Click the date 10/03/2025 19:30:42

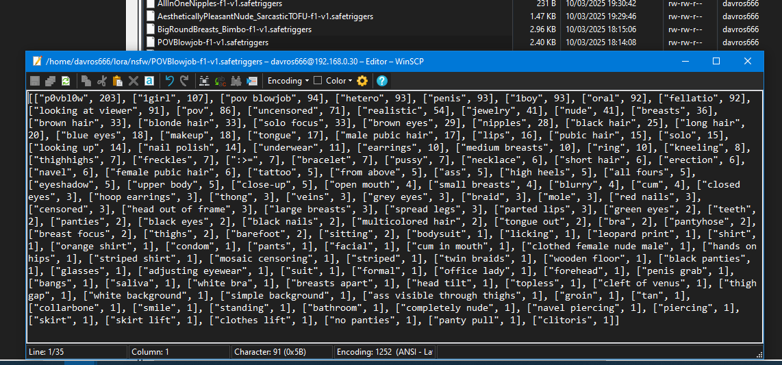coord(601,3)
